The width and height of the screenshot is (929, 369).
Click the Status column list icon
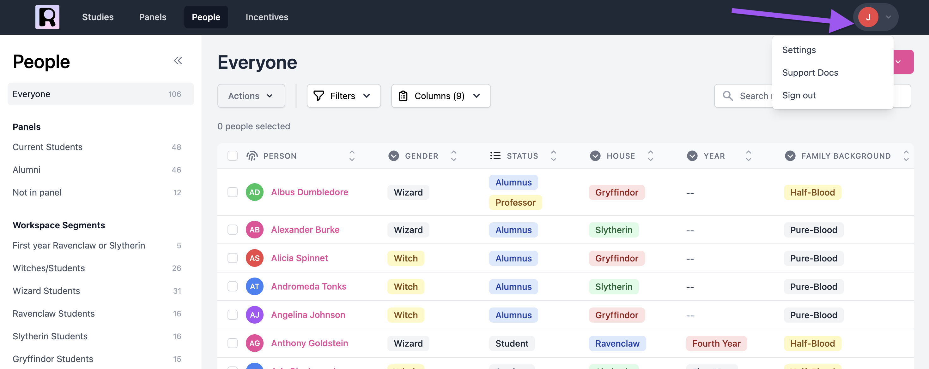click(495, 155)
